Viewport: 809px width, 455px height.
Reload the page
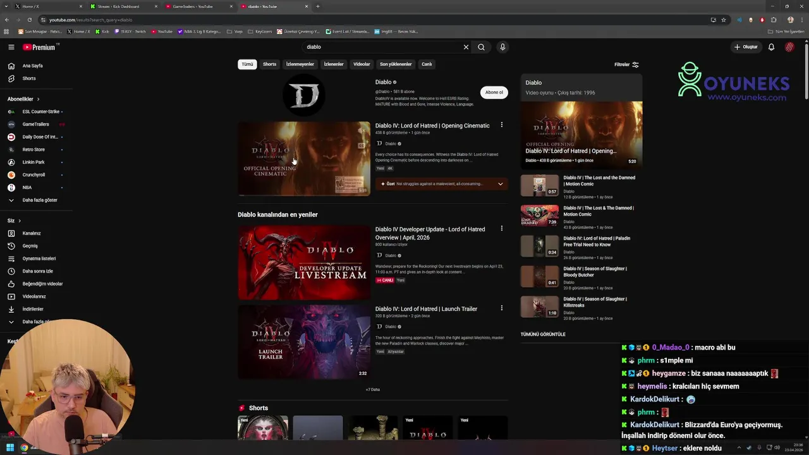(x=29, y=20)
